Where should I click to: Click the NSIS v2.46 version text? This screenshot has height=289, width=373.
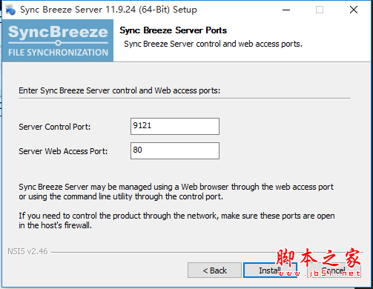coord(27,251)
